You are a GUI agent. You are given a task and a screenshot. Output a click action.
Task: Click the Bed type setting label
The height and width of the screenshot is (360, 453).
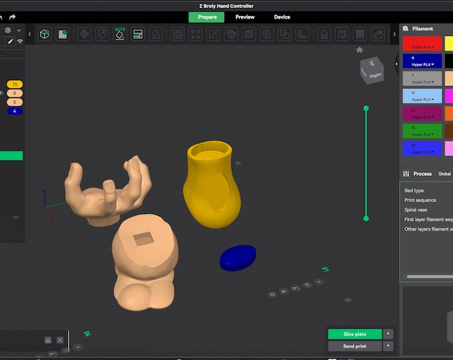coord(414,191)
